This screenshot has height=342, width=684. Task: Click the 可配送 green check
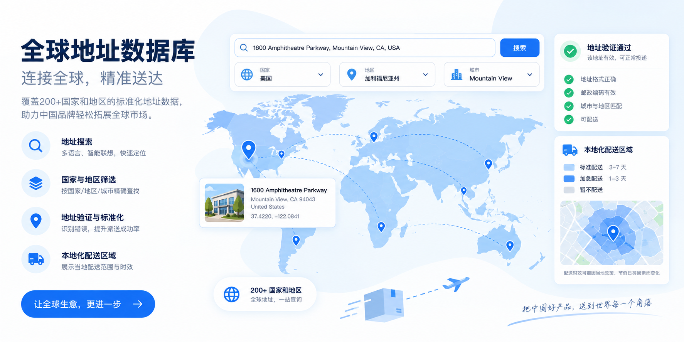click(x=569, y=120)
